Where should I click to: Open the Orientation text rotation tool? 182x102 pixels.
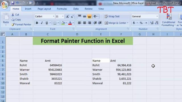[96, 16]
